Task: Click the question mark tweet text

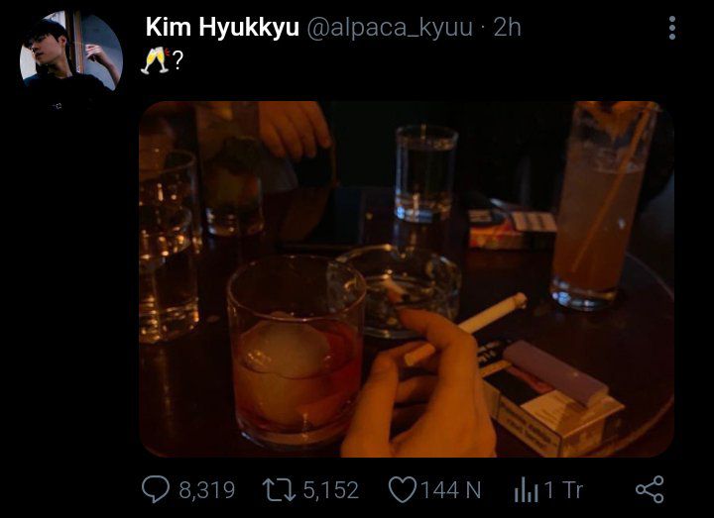Action: pos(178,60)
